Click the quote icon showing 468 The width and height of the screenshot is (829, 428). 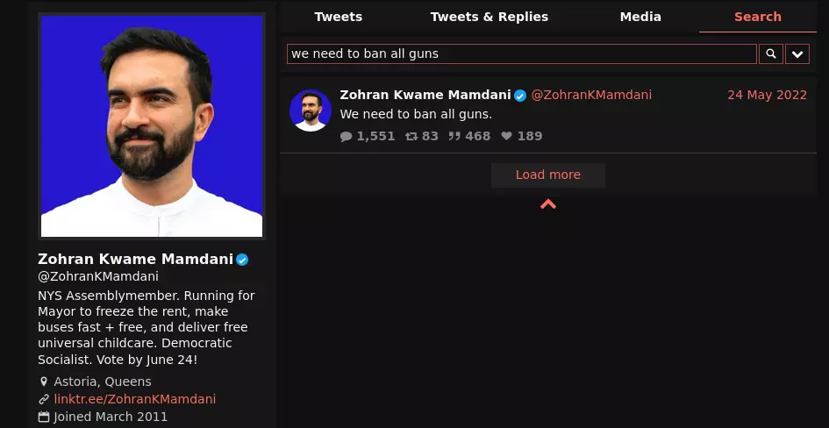454,136
